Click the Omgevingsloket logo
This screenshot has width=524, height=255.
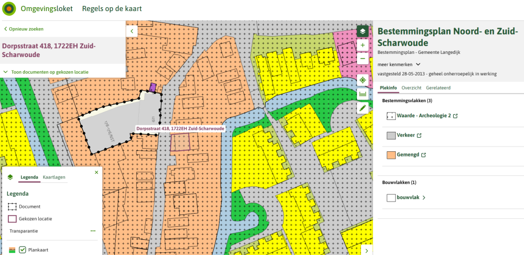tap(9, 9)
